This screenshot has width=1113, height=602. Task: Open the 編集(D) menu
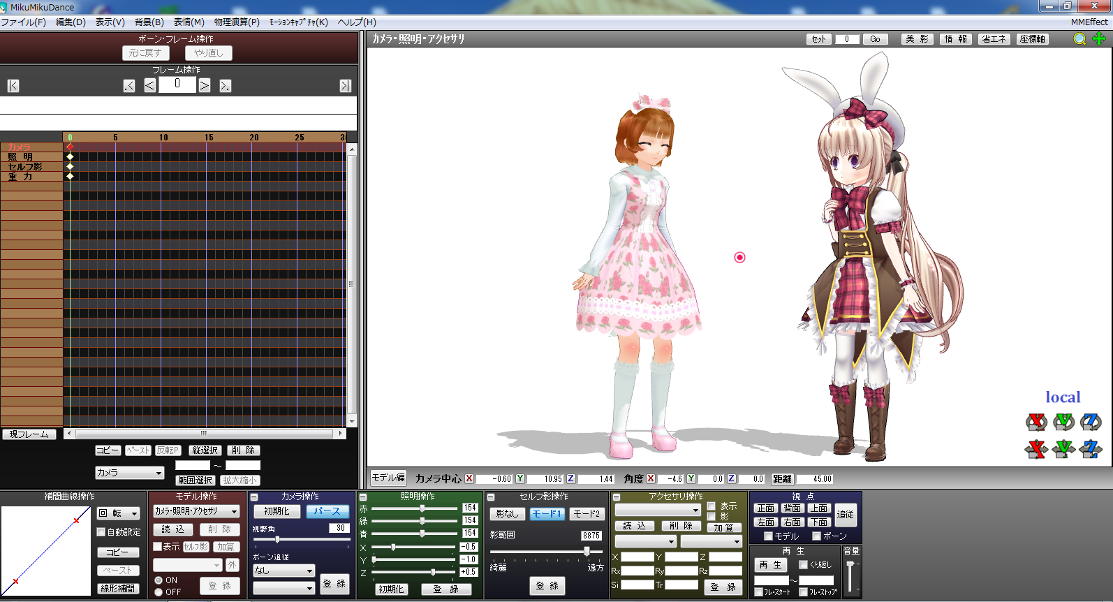pyautogui.click(x=71, y=22)
